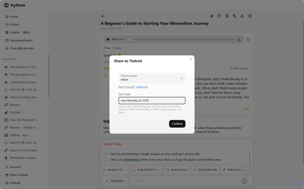Viewport: 304px width, 189px height.
Task: Confirm sharing to Todoist
Action: click(x=177, y=124)
